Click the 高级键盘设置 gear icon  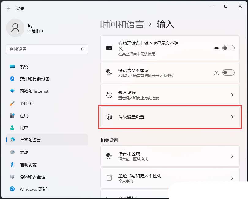coord(109,117)
